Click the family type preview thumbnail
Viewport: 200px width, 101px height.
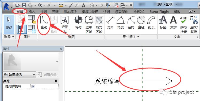(12, 62)
